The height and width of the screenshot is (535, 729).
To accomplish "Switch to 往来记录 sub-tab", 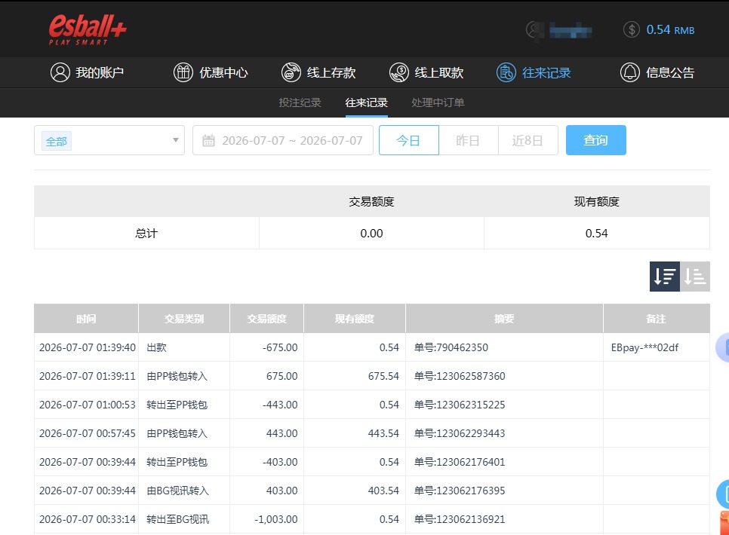I will [366, 102].
